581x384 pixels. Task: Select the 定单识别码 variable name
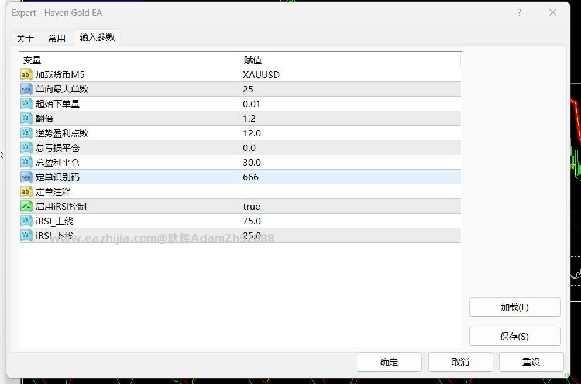tap(57, 177)
